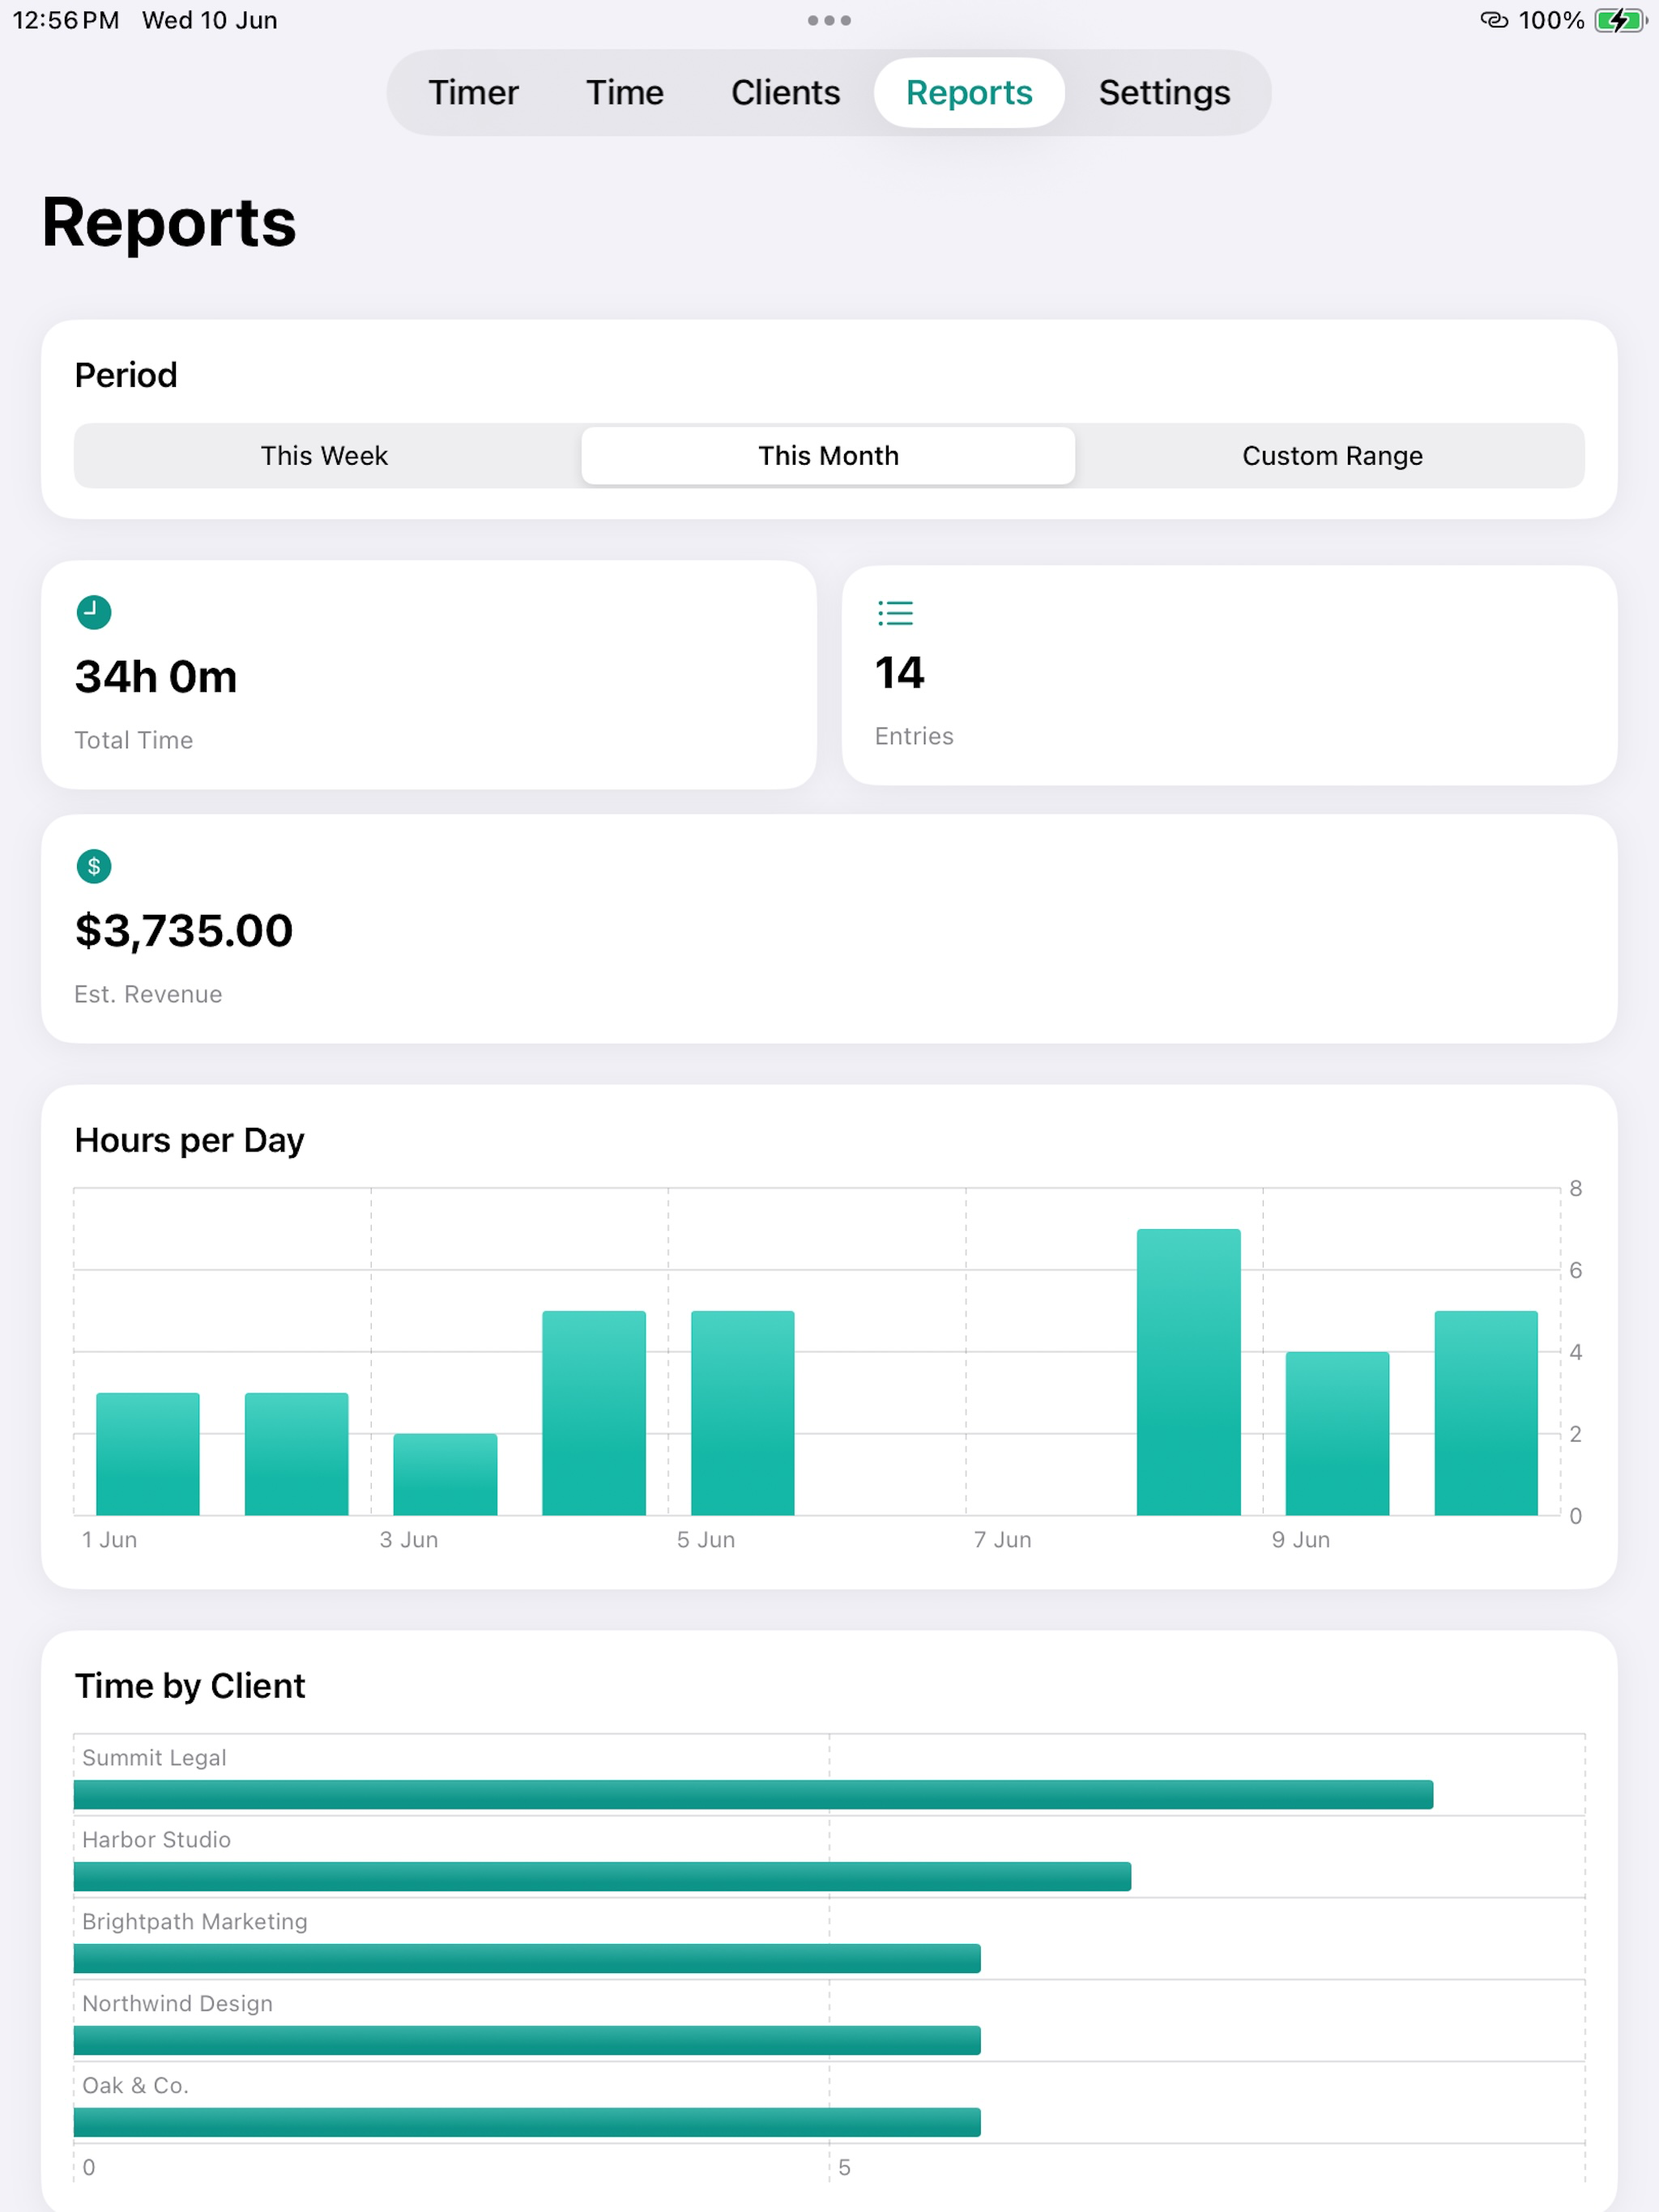Tap the 5 Jun bar in chart
The height and width of the screenshot is (2212, 1659).
coord(744,1413)
